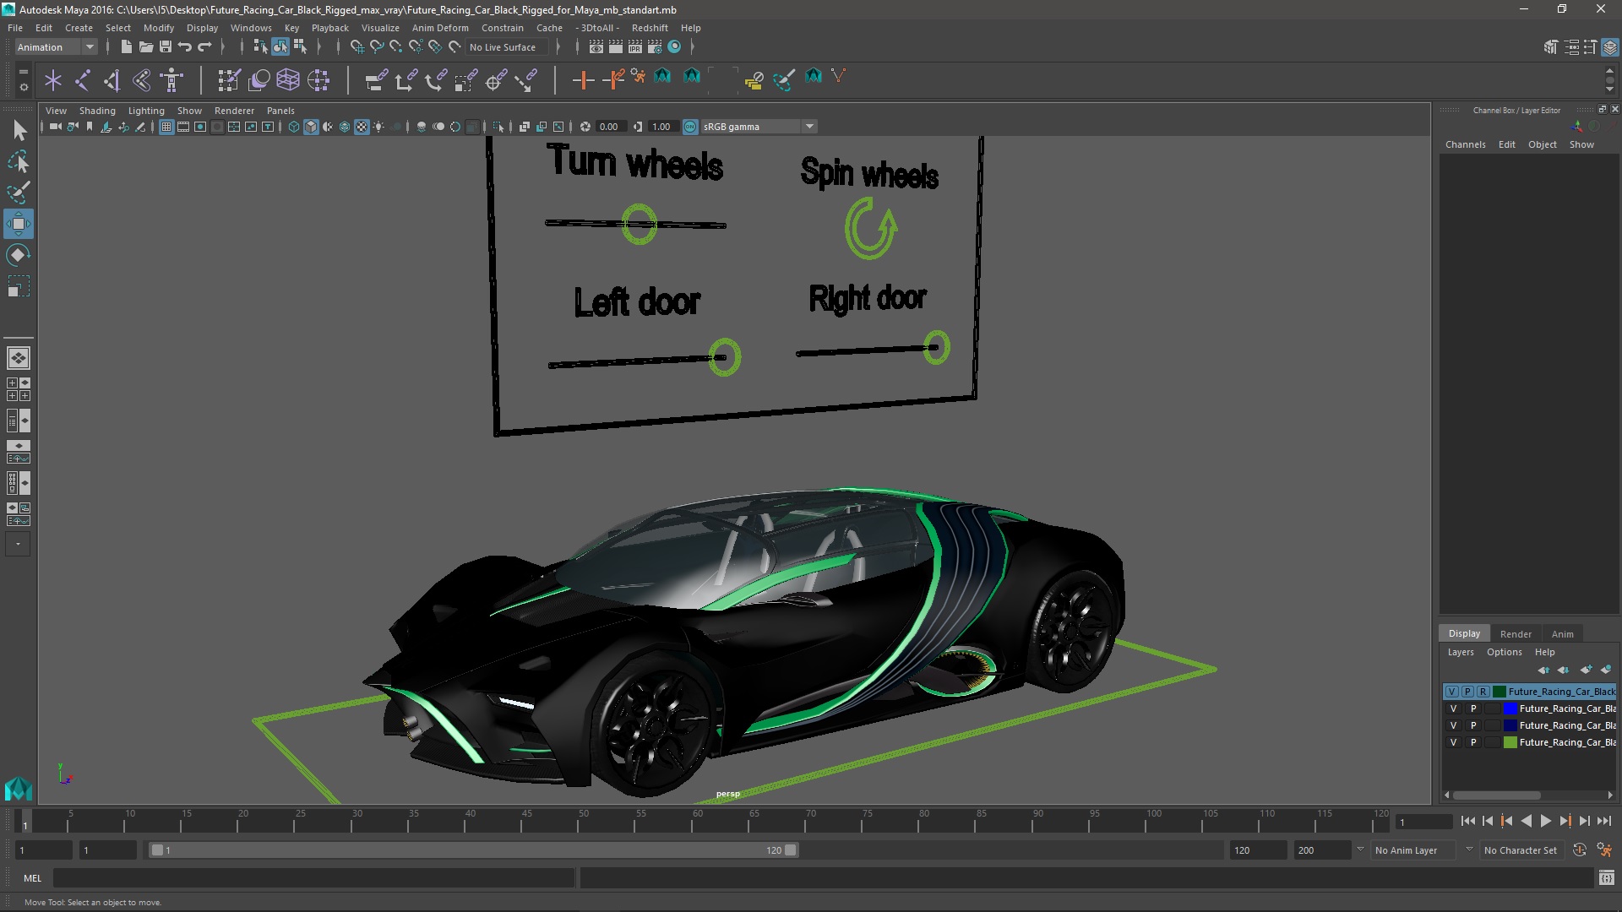This screenshot has height=912, width=1622.
Task: Activate the Scale tool in the toolbox
Action: click(x=19, y=286)
